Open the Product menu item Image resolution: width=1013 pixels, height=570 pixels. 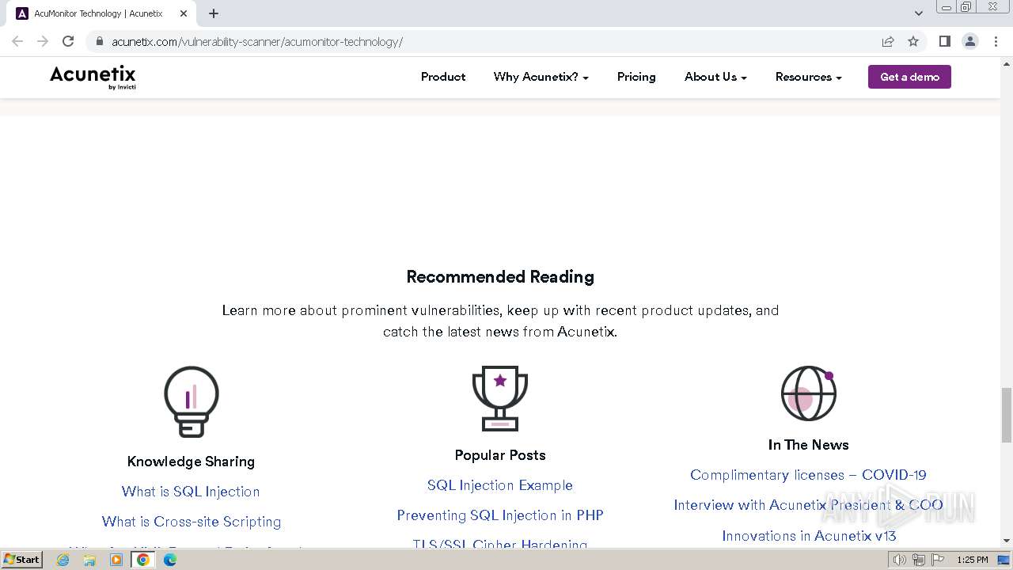[x=443, y=77]
